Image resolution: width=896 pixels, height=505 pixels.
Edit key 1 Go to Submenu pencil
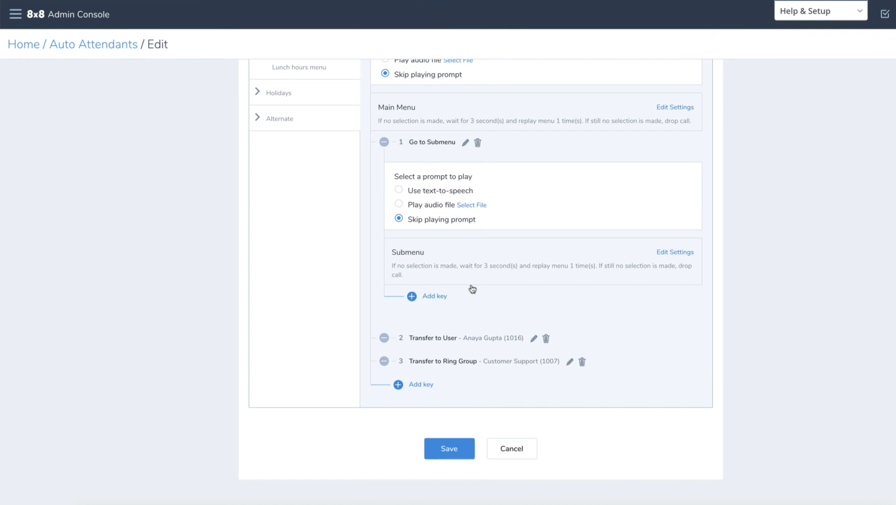[x=466, y=142]
